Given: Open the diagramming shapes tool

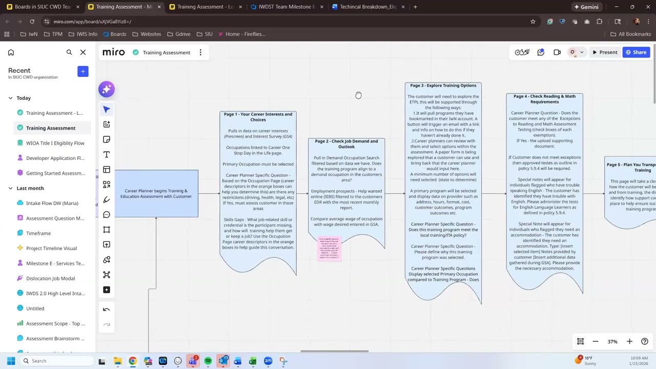Looking at the screenshot, I should pyautogui.click(x=107, y=260).
